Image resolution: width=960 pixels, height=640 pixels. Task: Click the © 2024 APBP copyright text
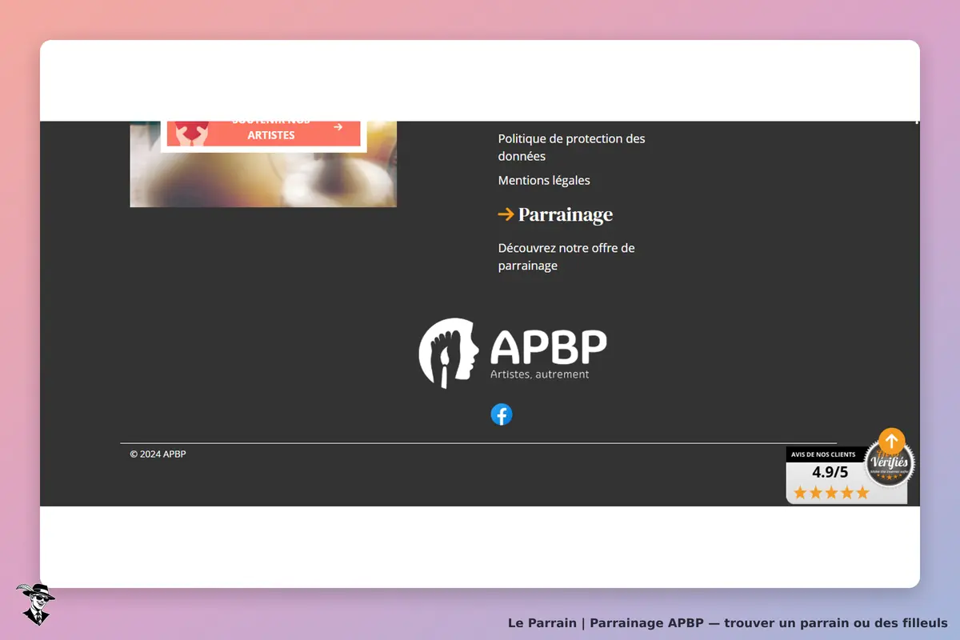pyautogui.click(x=158, y=454)
